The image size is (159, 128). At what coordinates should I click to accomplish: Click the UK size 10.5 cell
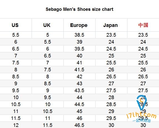pos(48,111)
